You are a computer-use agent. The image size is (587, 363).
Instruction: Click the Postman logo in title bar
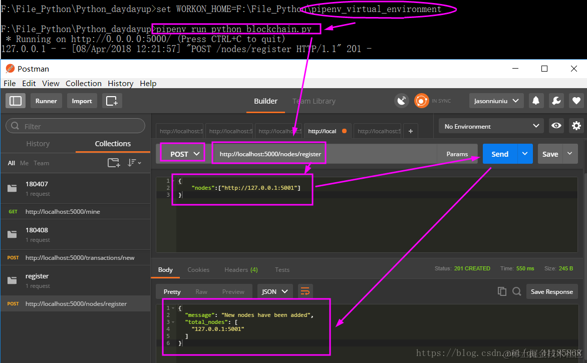[x=10, y=69]
